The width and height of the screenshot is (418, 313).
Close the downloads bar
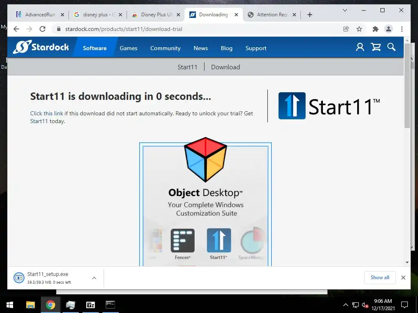click(x=403, y=278)
